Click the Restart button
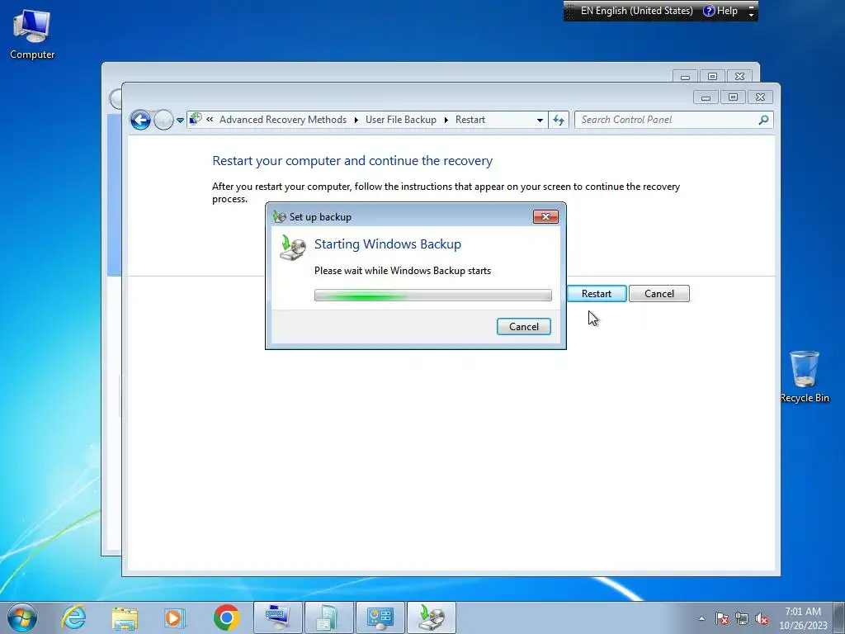This screenshot has width=845, height=634. [x=597, y=294]
